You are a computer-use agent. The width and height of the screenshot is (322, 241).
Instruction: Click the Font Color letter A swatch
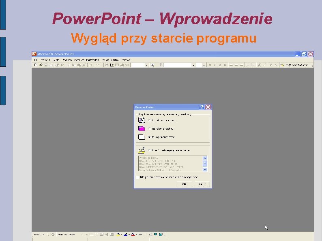(133, 234)
